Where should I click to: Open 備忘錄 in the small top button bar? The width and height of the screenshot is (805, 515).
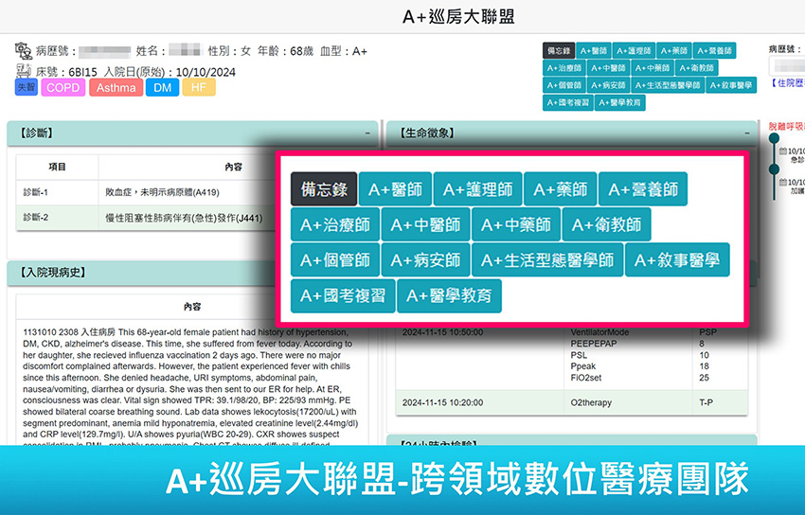coord(559,51)
